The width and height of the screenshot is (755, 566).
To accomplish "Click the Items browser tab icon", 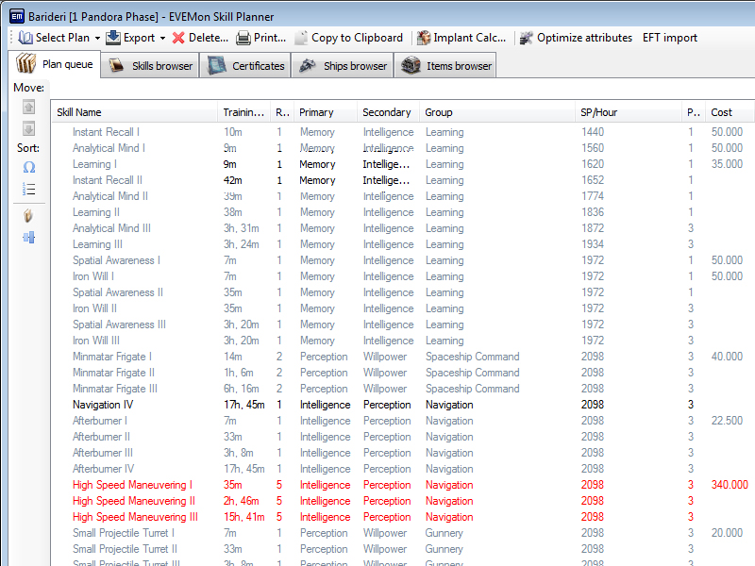I will [411, 65].
